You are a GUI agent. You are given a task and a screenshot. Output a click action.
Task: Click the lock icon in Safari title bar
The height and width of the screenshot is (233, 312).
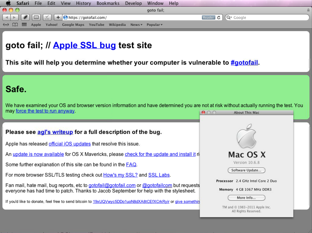tap(308, 10)
